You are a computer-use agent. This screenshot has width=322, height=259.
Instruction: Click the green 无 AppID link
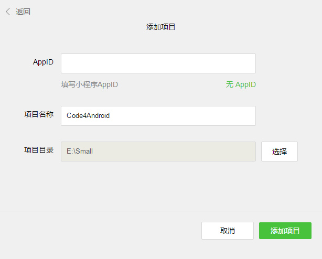(241, 84)
